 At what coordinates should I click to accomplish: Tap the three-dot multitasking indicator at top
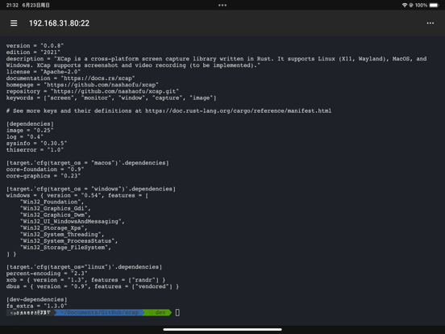click(222, 5)
